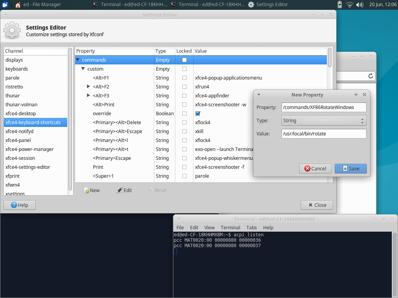Open the Terminal's File menu
Image resolution: width=398 pixels, height=298 pixels.
[x=180, y=227]
